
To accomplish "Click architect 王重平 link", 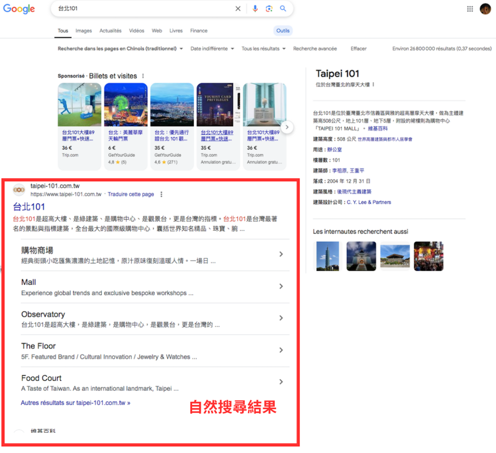I will pos(357,171).
